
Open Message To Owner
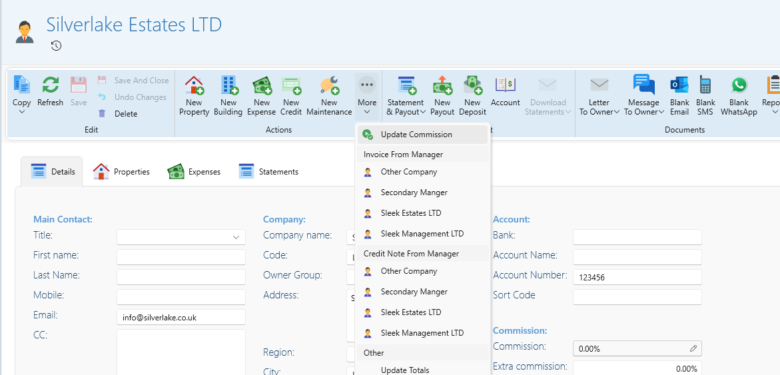pyautogui.click(x=643, y=96)
